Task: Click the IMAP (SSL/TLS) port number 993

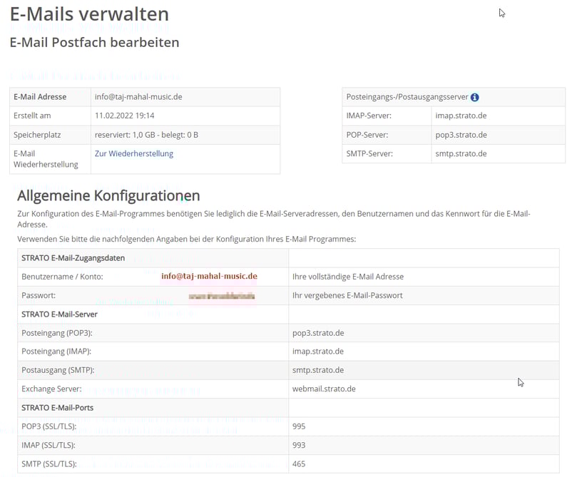Action: point(299,445)
